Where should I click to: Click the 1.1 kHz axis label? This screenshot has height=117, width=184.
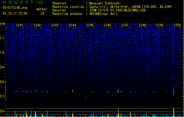(x=3, y=38)
